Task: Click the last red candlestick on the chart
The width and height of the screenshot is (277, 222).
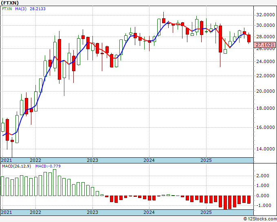Action: click(249, 38)
